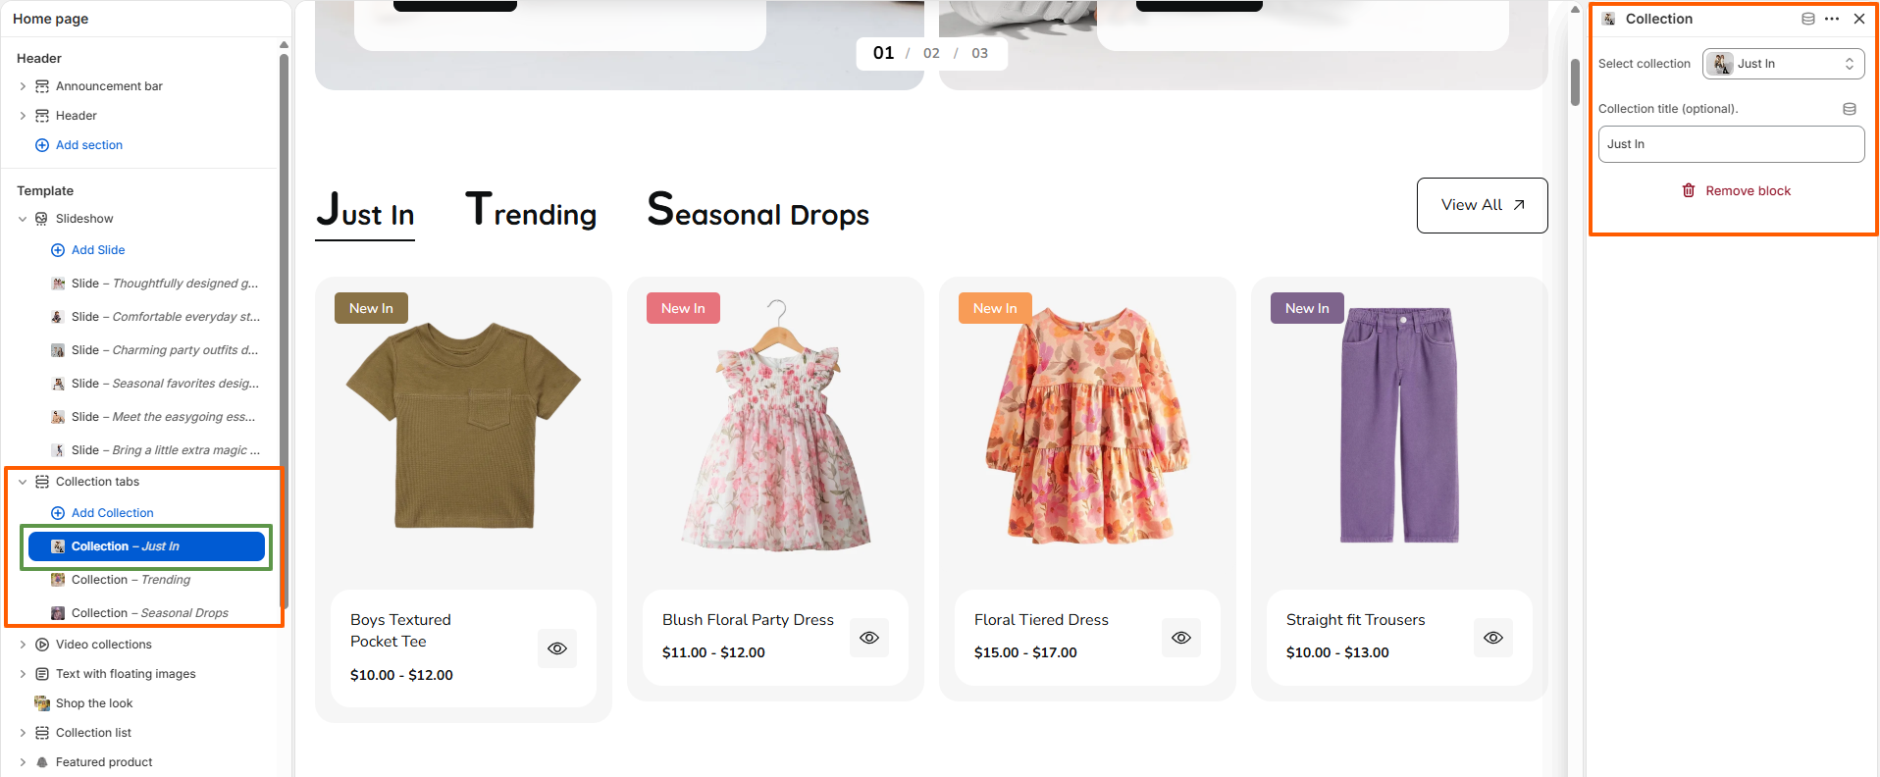Switch to the Trending tab
The width and height of the screenshot is (1880, 777).
531,212
